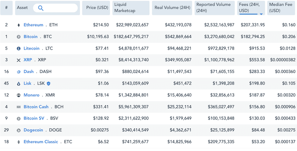Click the XRP cross logo icon

[x=19, y=60]
